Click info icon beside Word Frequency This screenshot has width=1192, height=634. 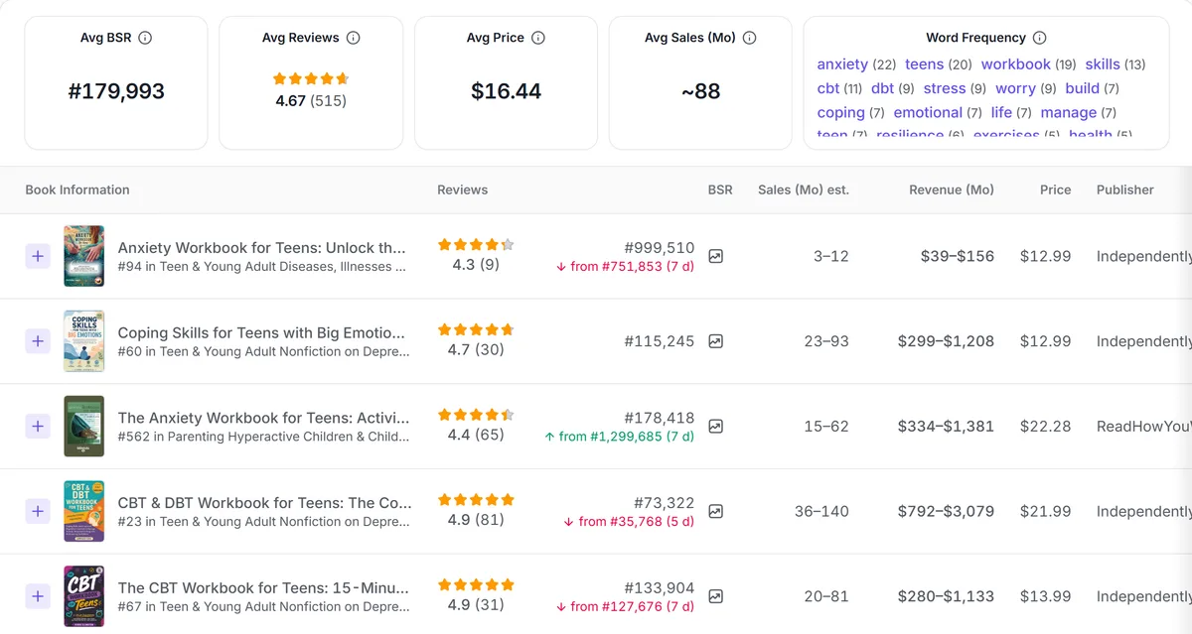tap(1040, 38)
